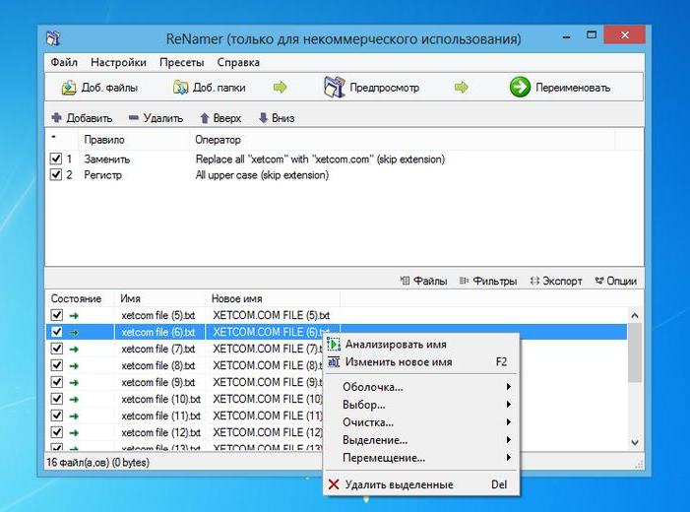Open the Настройки menu

118,62
